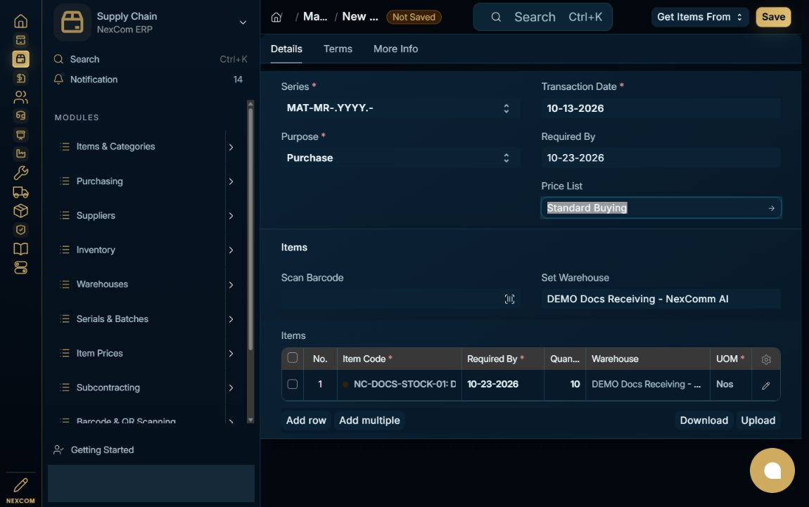Image resolution: width=809 pixels, height=507 pixels.
Task: Switch to the More Info tab
Action: coord(396,49)
